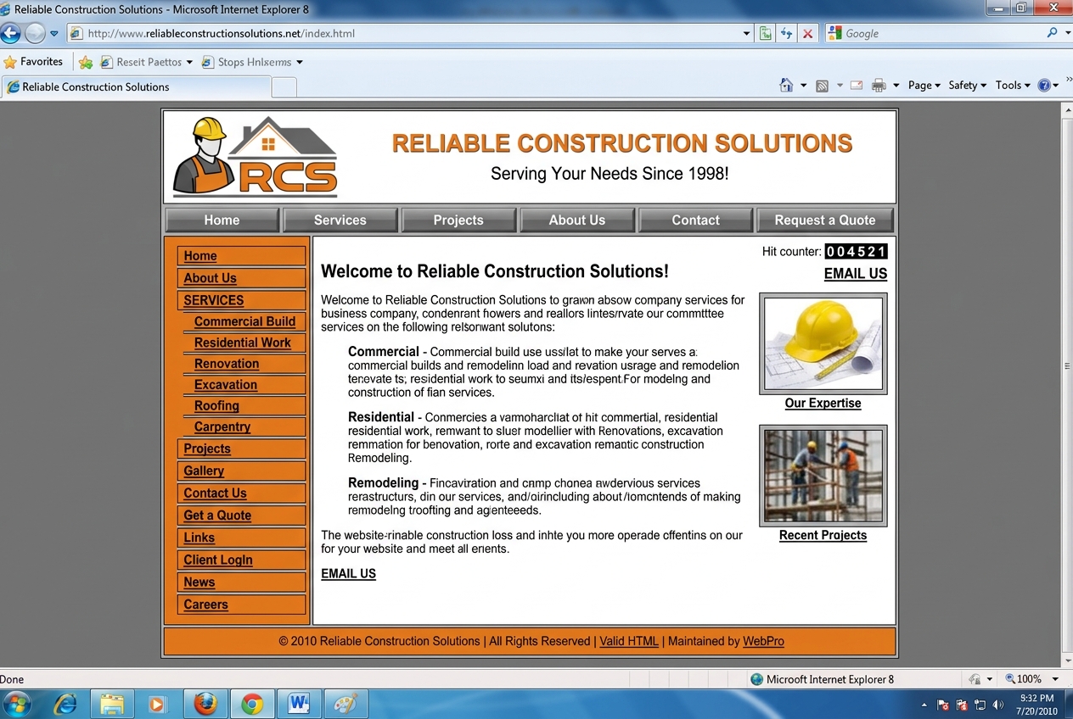This screenshot has width=1073, height=719.
Task: Click the yellow hard hat thumbnail
Action: pyautogui.click(x=823, y=343)
